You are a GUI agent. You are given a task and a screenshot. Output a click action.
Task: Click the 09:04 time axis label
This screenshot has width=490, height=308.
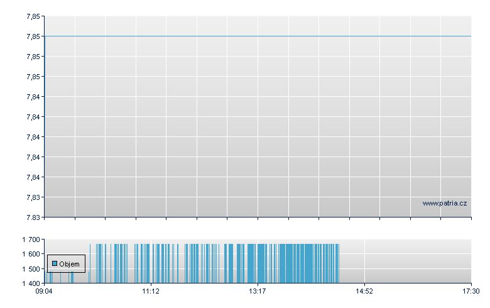(44, 292)
